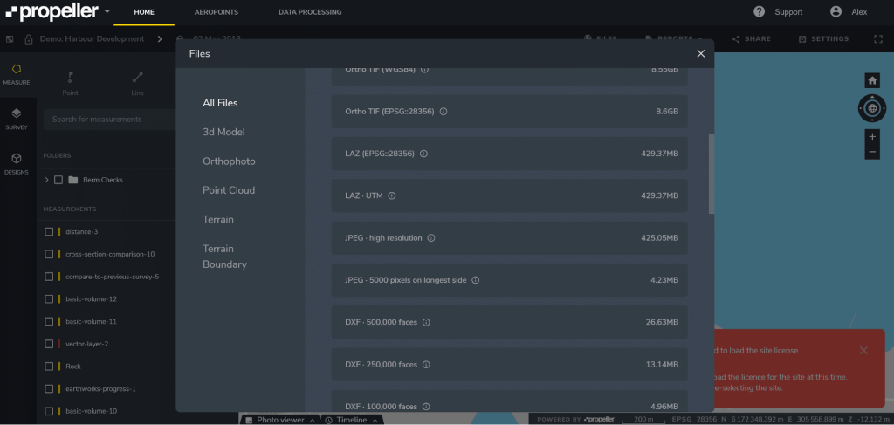Image resolution: width=894 pixels, height=425 pixels.
Task: Click the Measure sidebar icon
Action: click(17, 70)
